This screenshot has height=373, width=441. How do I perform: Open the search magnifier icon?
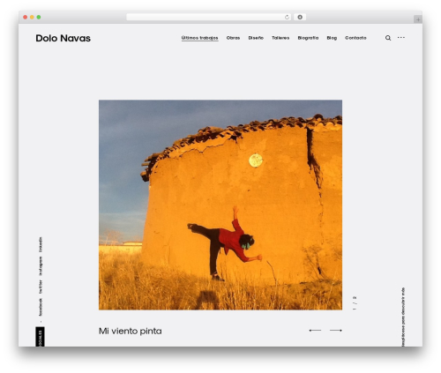[388, 38]
